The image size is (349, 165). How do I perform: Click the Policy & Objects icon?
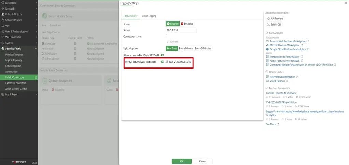(3, 14)
